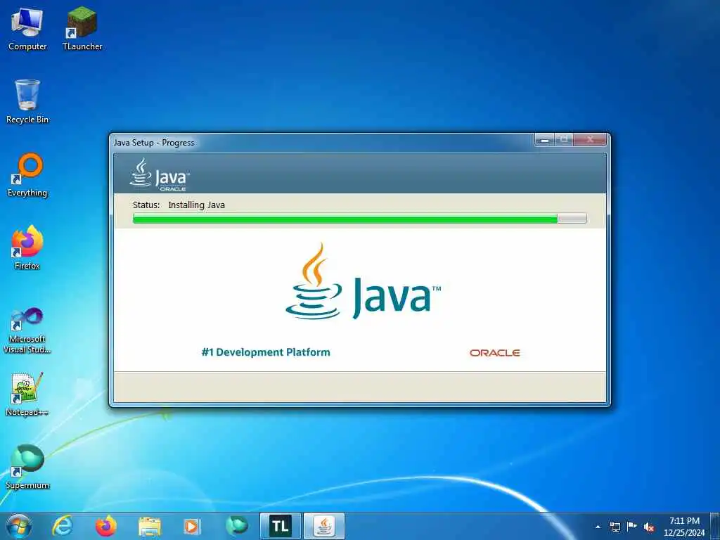Click the Show desktop strip
Image resolution: width=720 pixels, height=540 pixels.
click(714, 526)
